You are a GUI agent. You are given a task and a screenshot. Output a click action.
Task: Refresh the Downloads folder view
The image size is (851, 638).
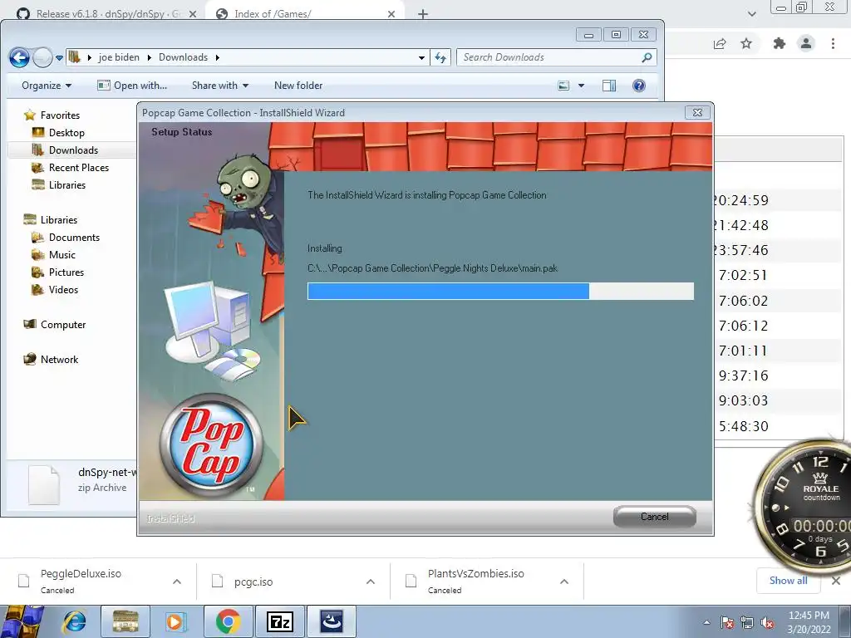(x=440, y=57)
